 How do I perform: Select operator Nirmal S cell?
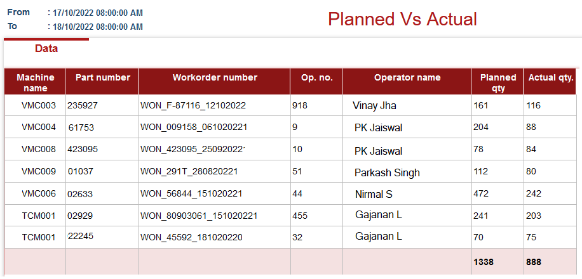[x=407, y=194]
